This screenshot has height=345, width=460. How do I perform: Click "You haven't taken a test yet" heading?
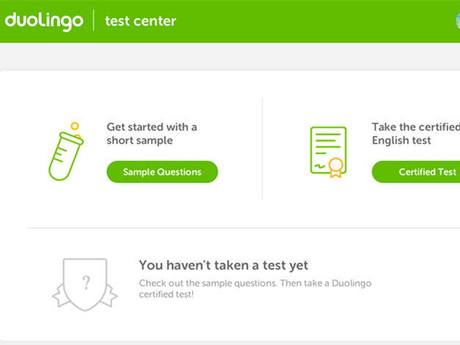(223, 265)
